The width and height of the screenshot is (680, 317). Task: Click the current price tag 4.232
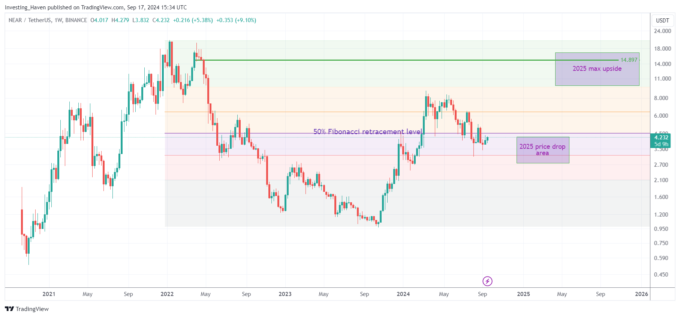coord(661,138)
